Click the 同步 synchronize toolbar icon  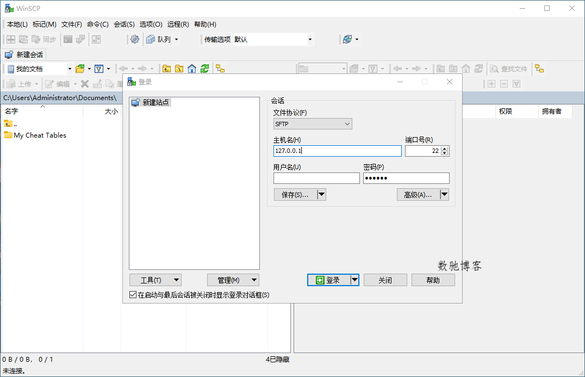pyautogui.click(x=36, y=39)
